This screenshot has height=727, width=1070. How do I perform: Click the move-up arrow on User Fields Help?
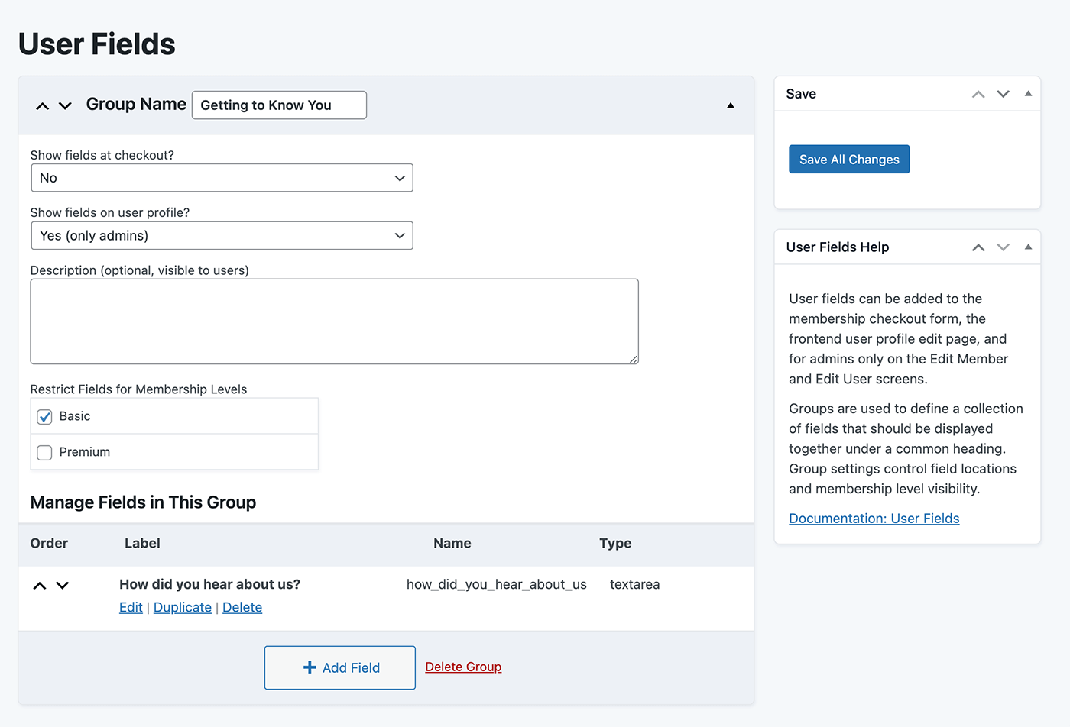point(978,247)
